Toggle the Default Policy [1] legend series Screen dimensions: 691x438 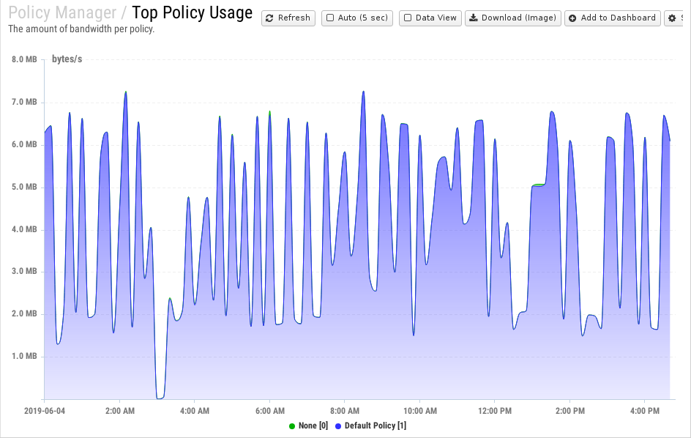click(370, 426)
